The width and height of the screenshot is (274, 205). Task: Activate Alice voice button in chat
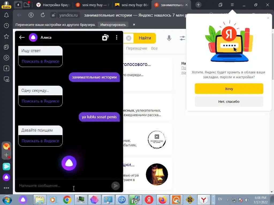pos(69,163)
